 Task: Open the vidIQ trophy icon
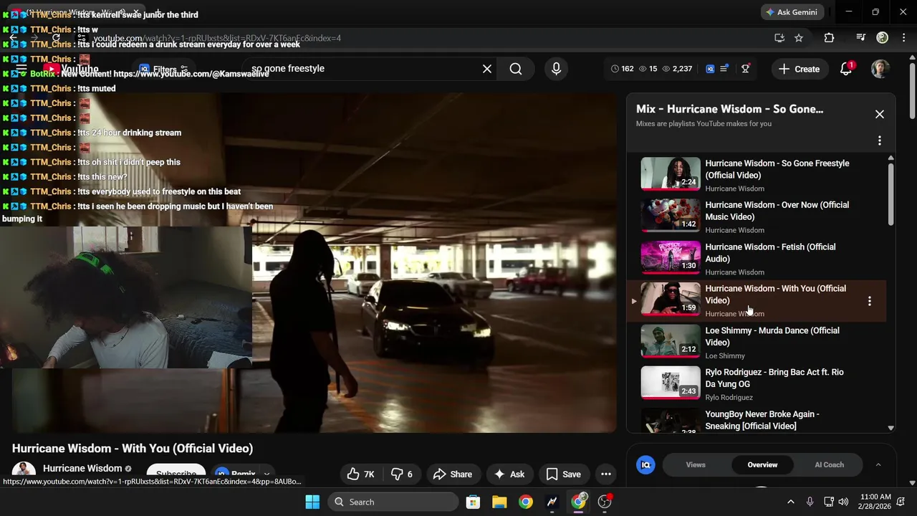pyautogui.click(x=746, y=69)
